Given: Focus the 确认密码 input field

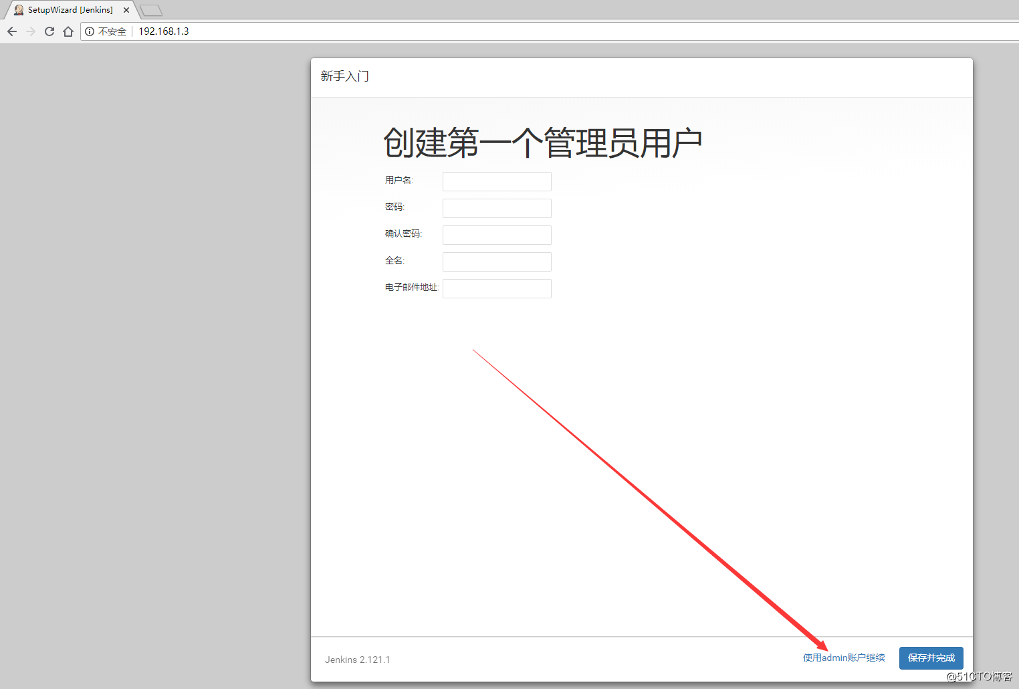Looking at the screenshot, I should (x=497, y=235).
